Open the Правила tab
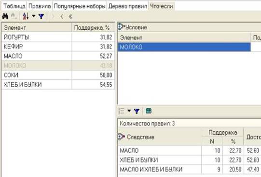Image resolution: width=261 pixels, height=177 pixels. point(40,6)
